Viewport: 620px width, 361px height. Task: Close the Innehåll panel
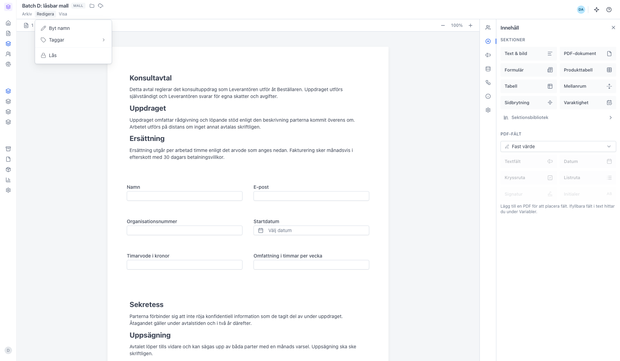pos(613,28)
